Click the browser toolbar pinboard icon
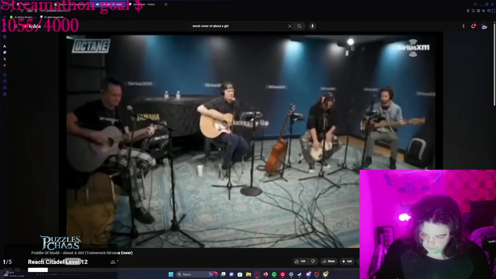 click(x=468, y=10)
